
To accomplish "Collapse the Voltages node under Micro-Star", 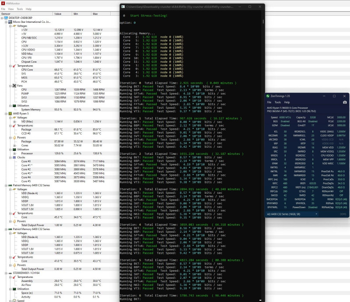I will pos(10,26).
